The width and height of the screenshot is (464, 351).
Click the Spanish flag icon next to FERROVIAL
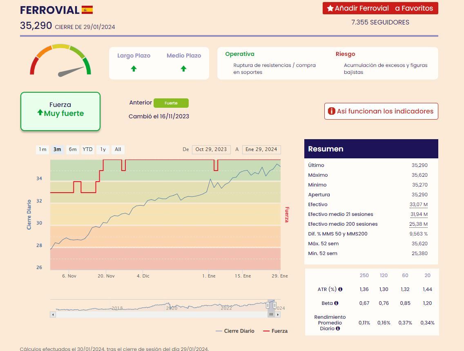click(x=87, y=10)
